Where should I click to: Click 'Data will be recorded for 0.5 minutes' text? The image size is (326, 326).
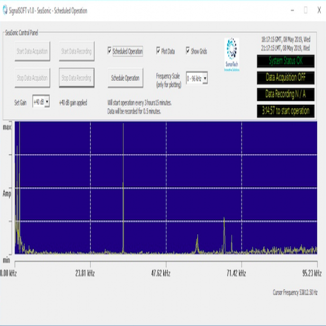click(134, 111)
